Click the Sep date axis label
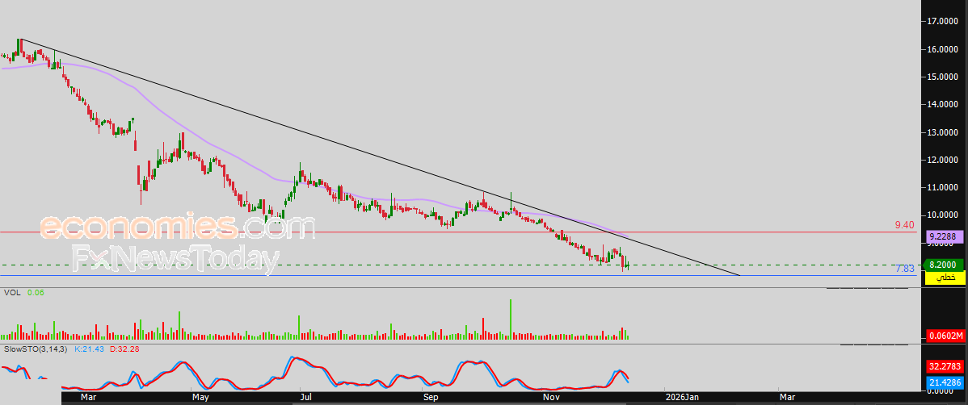 (431, 398)
